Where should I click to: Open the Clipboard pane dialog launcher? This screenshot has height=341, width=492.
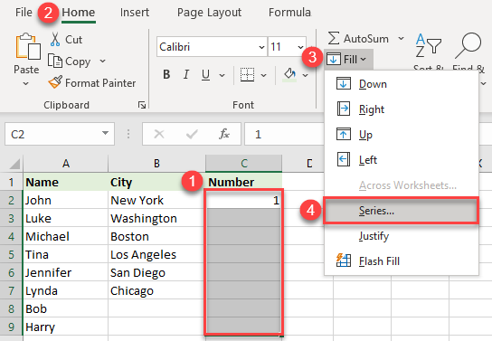pyautogui.click(x=142, y=105)
